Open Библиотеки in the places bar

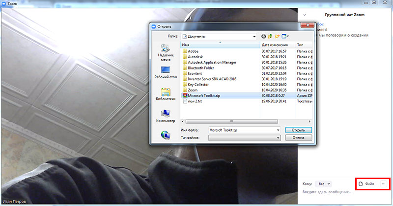(166, 94)
